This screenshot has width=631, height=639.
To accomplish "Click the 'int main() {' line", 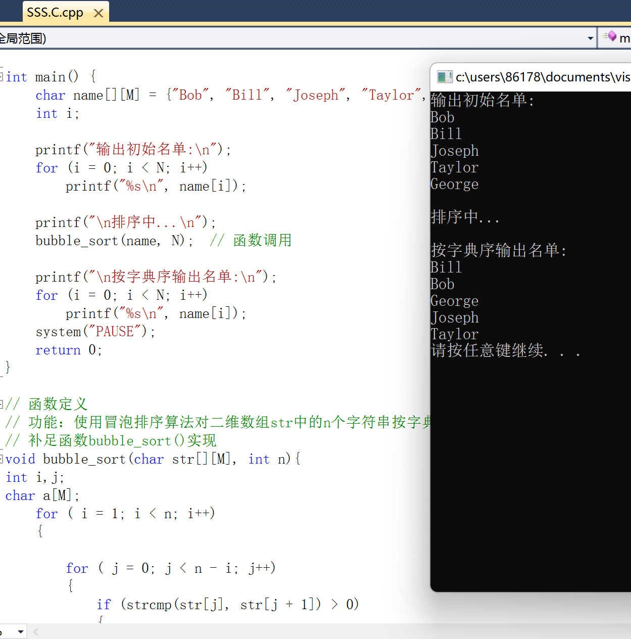I will pos(51,77).
